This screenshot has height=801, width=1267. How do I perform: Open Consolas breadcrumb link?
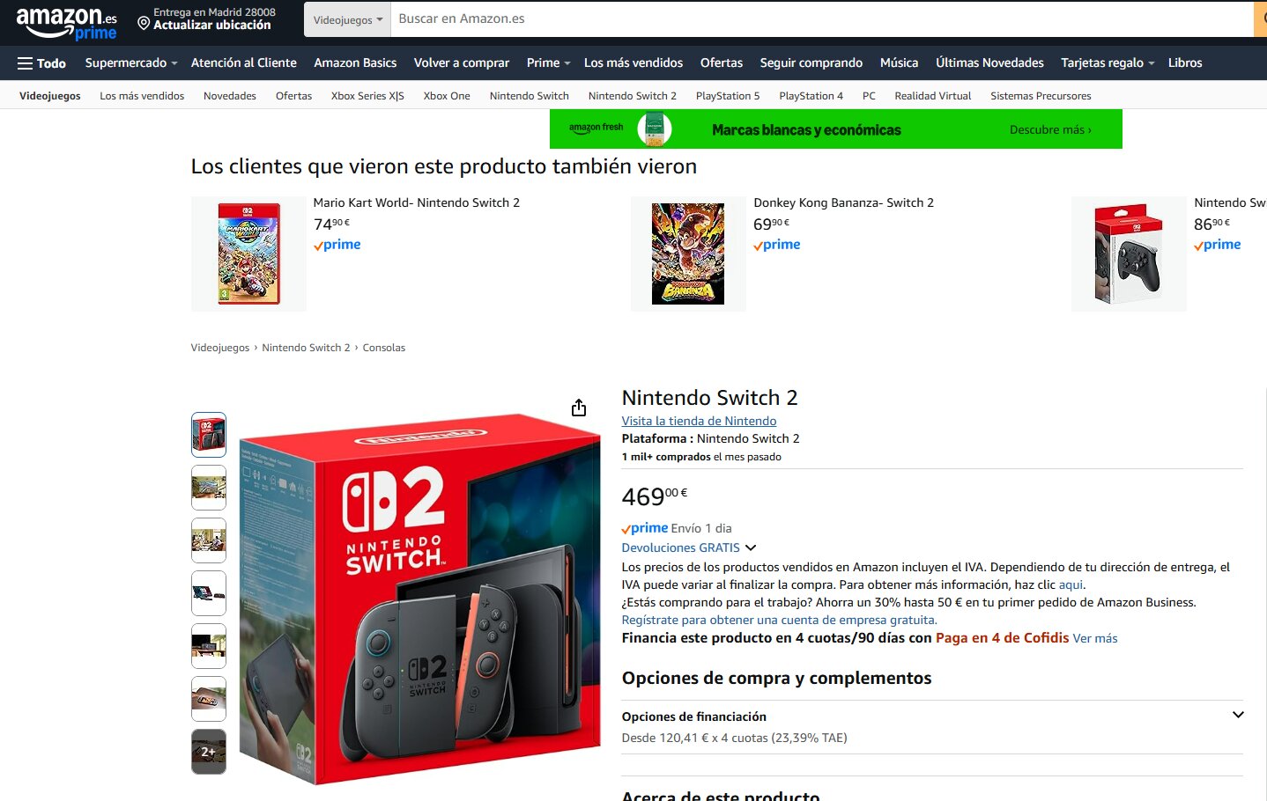tap(384, 348)
